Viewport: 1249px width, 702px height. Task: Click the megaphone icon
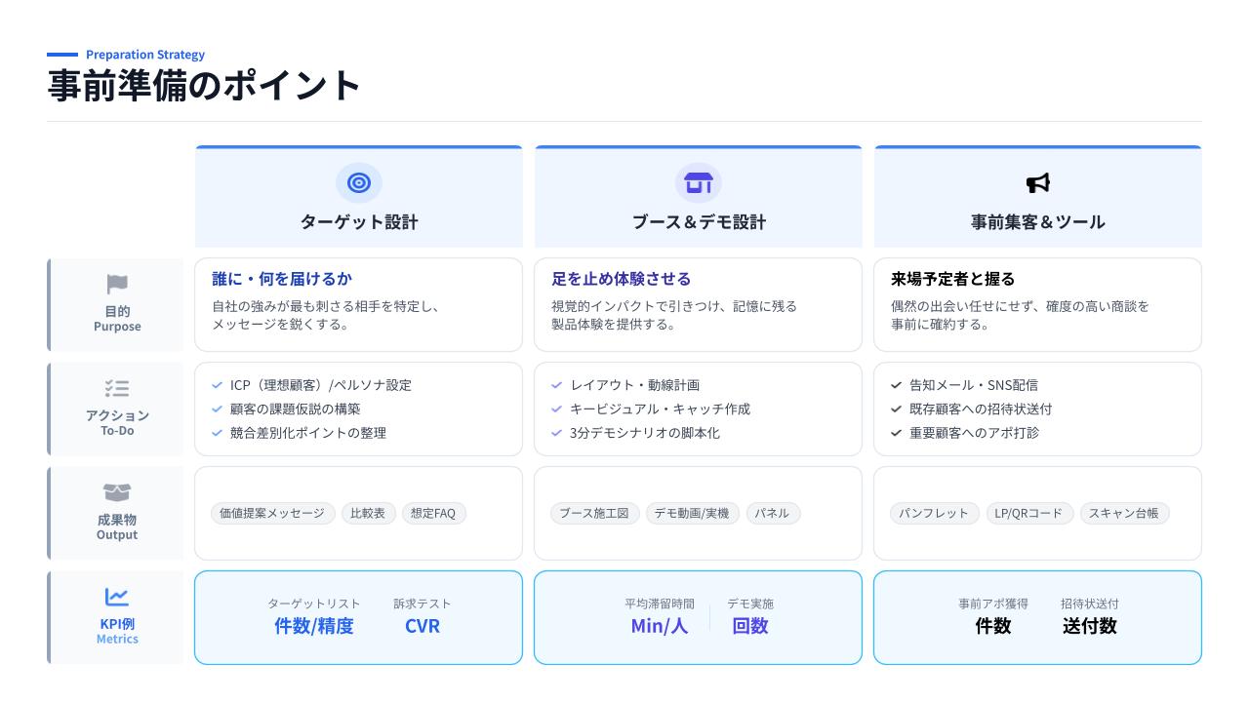[x=1037, y=182]
